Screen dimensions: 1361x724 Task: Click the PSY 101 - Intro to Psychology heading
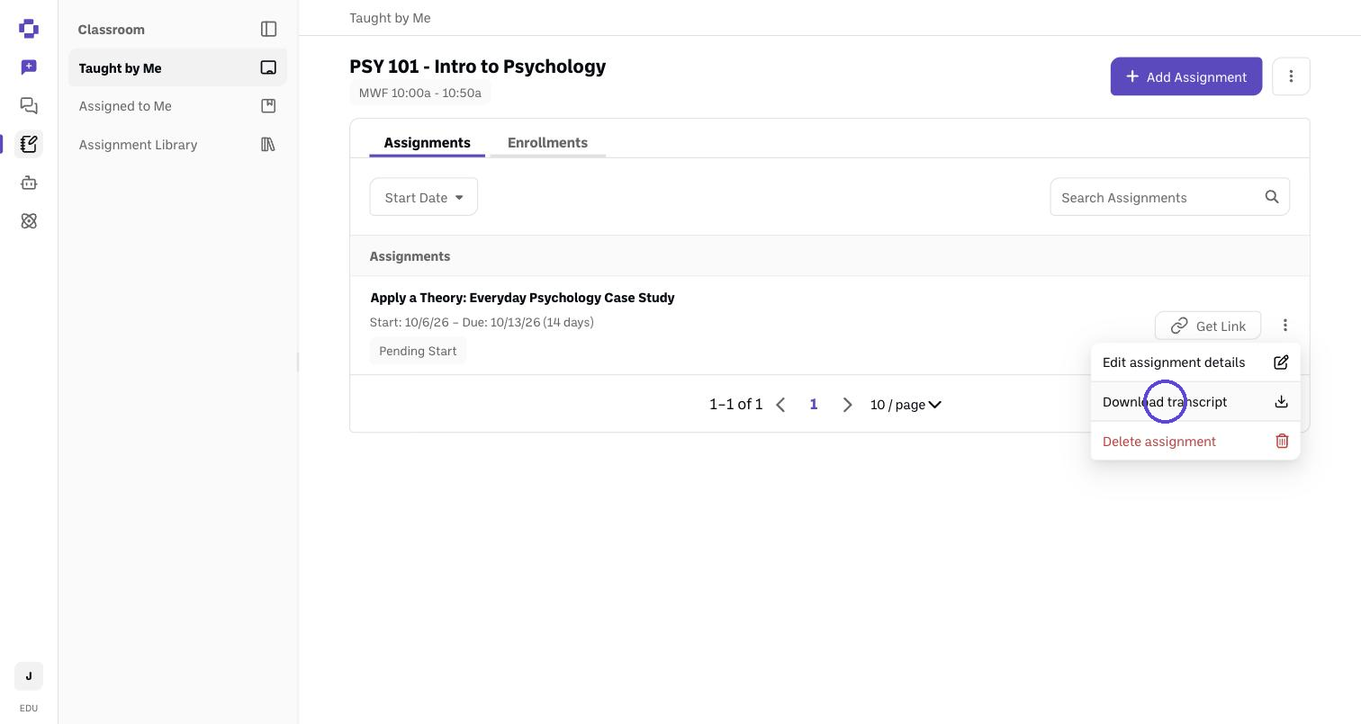(x=478, y=67)
